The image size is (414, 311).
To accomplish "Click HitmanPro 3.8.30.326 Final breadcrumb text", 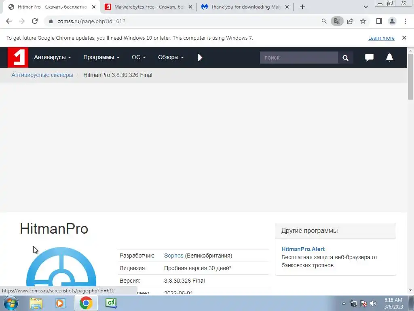I will point(118,75).
